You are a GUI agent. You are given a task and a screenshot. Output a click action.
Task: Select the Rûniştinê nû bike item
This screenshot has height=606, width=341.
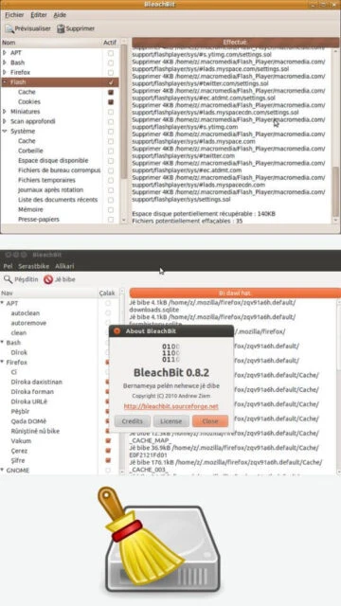click(35, 431)
